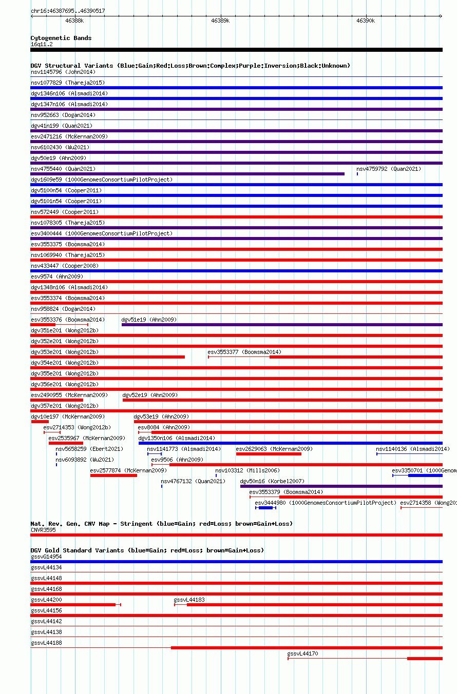457x694 pixels.
Task: Click dgv52e19 (Ahn2009) label
Action: pos(150,395)
